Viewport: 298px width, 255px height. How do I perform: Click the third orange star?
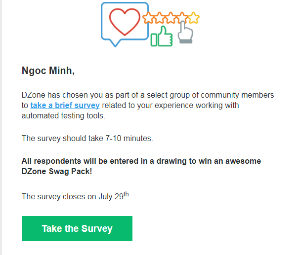170,18
